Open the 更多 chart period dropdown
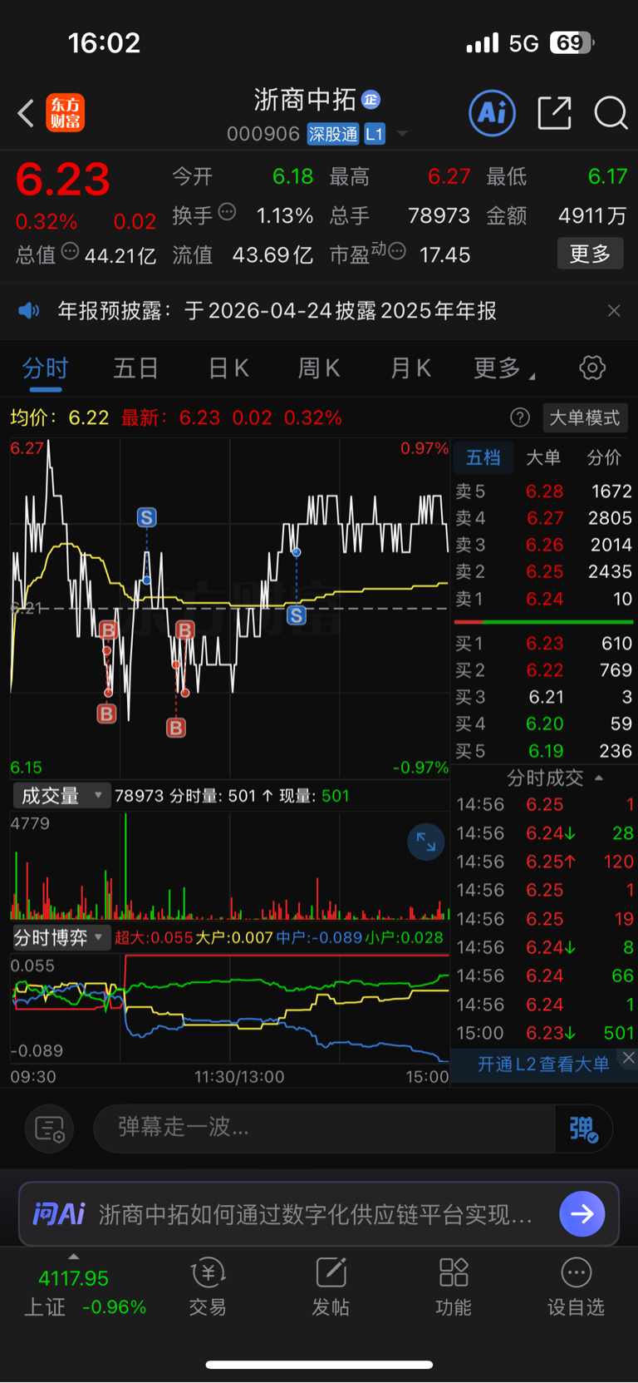Screen dimensions: 638x1383 tap(503, 368)
